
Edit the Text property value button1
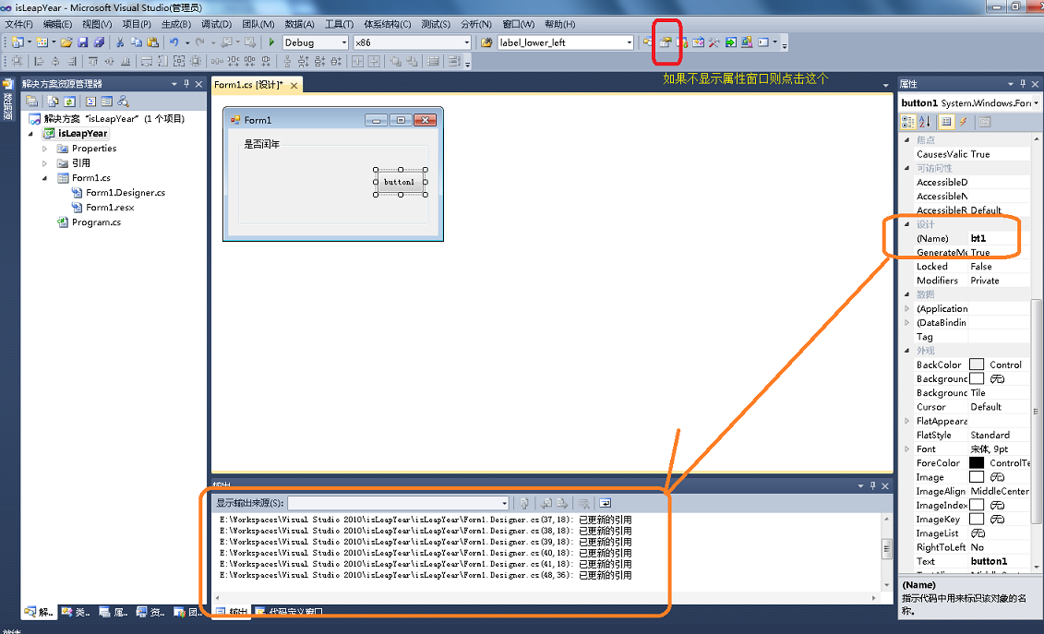[999, 561]
